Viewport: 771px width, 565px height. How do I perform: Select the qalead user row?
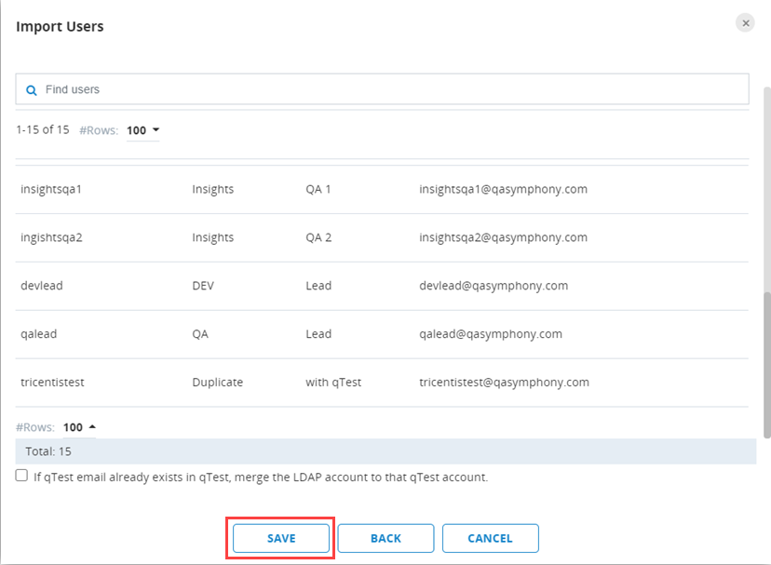click(x=40, y=334)
